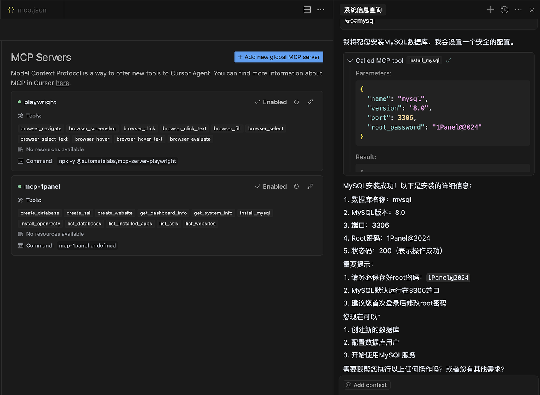Click playwright 'No resources available' icon
The height and width of the screenshot is (395, 540).
point(21,150)
